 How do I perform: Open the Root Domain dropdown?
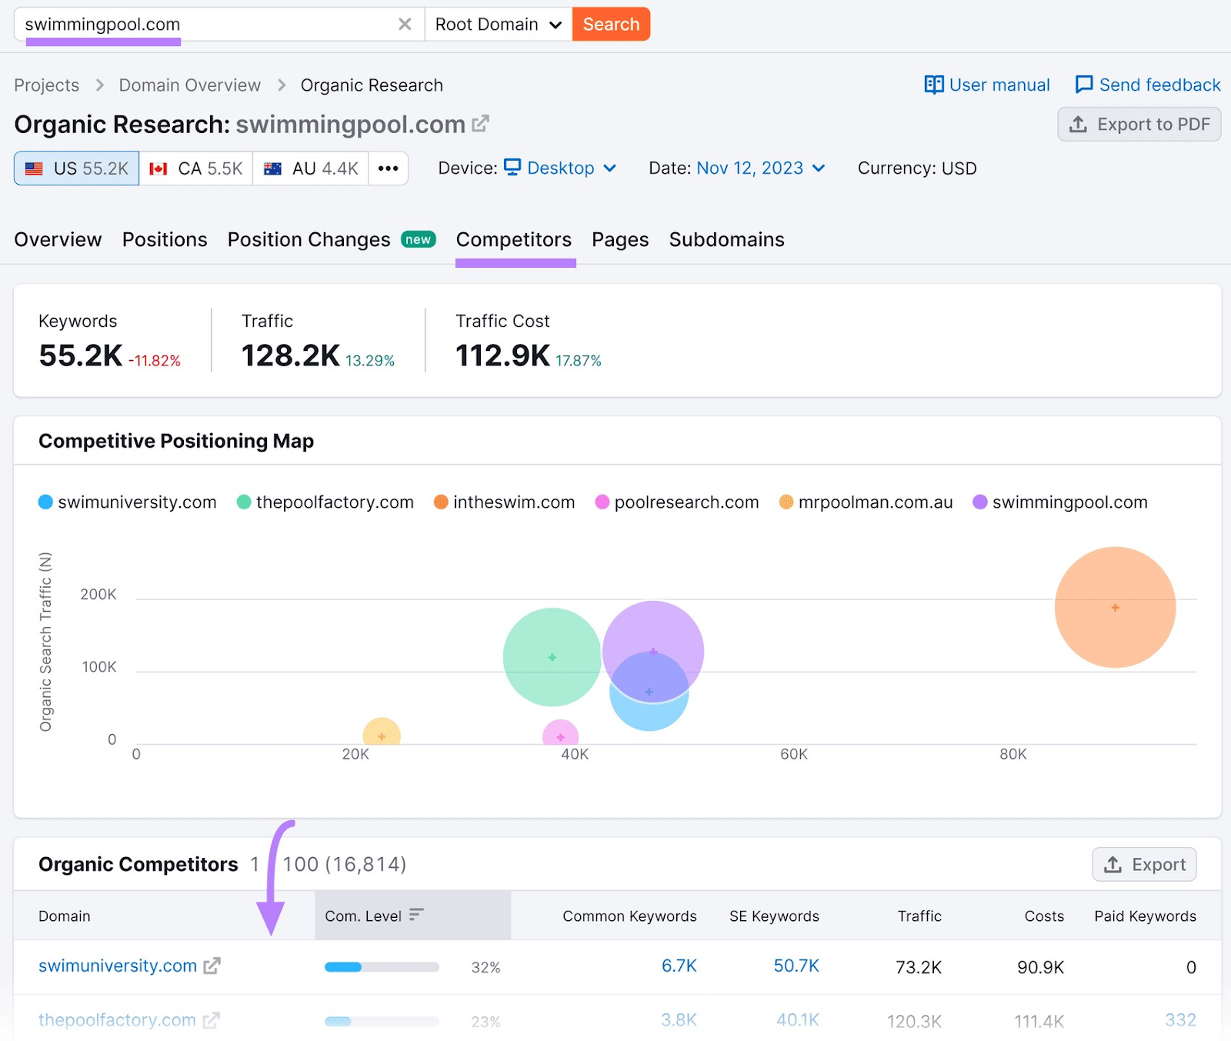[499, 25]
